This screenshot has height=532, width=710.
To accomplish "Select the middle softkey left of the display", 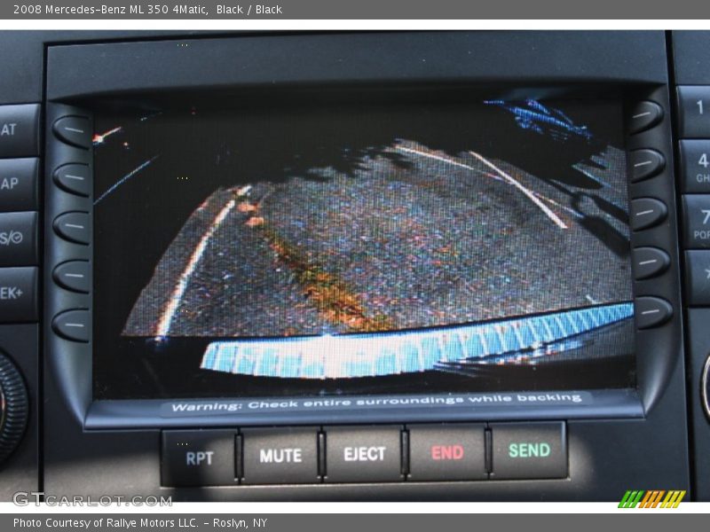I will (73, 227).
